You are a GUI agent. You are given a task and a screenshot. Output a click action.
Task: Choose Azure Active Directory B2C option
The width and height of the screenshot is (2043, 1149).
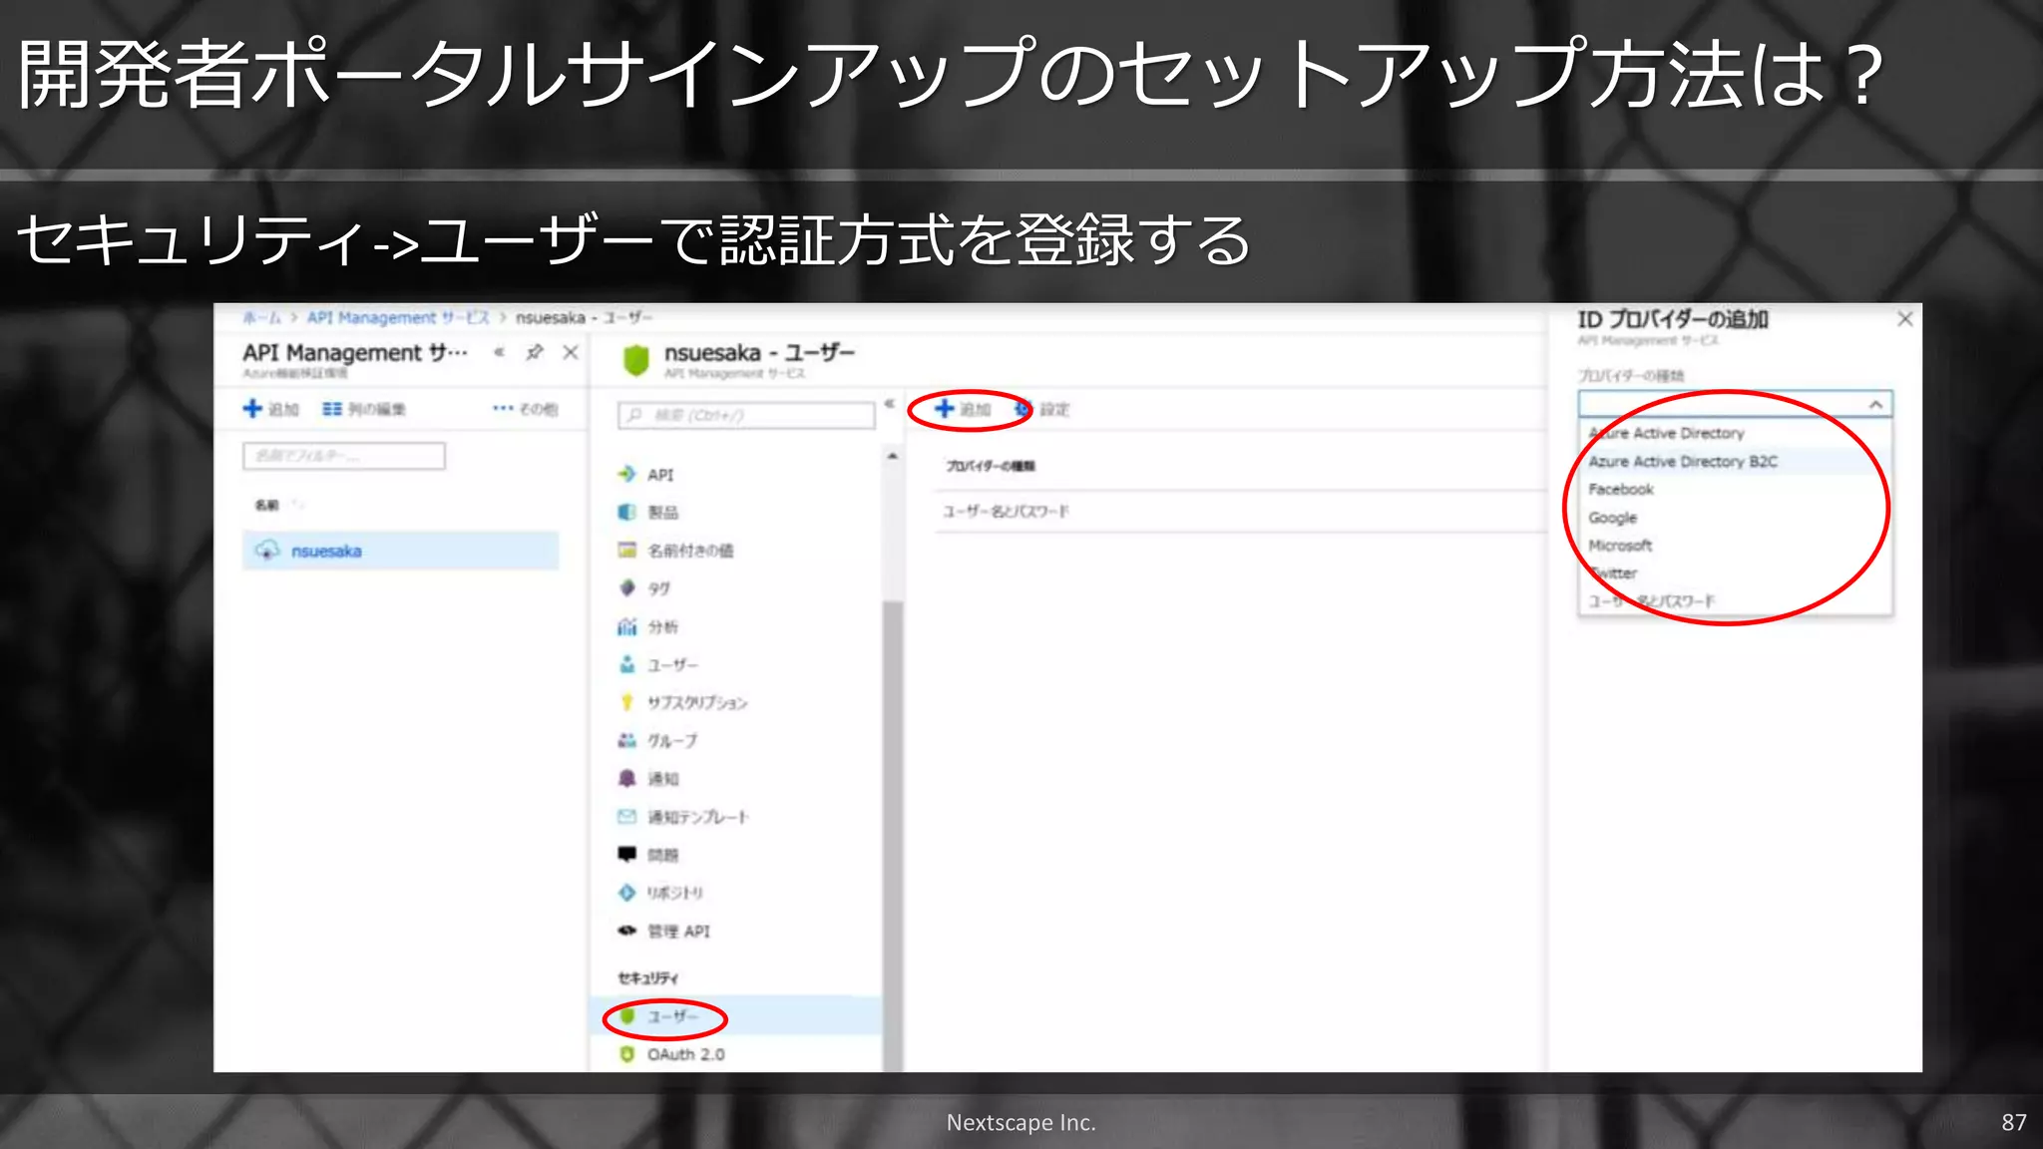[x=1735, y=461]
